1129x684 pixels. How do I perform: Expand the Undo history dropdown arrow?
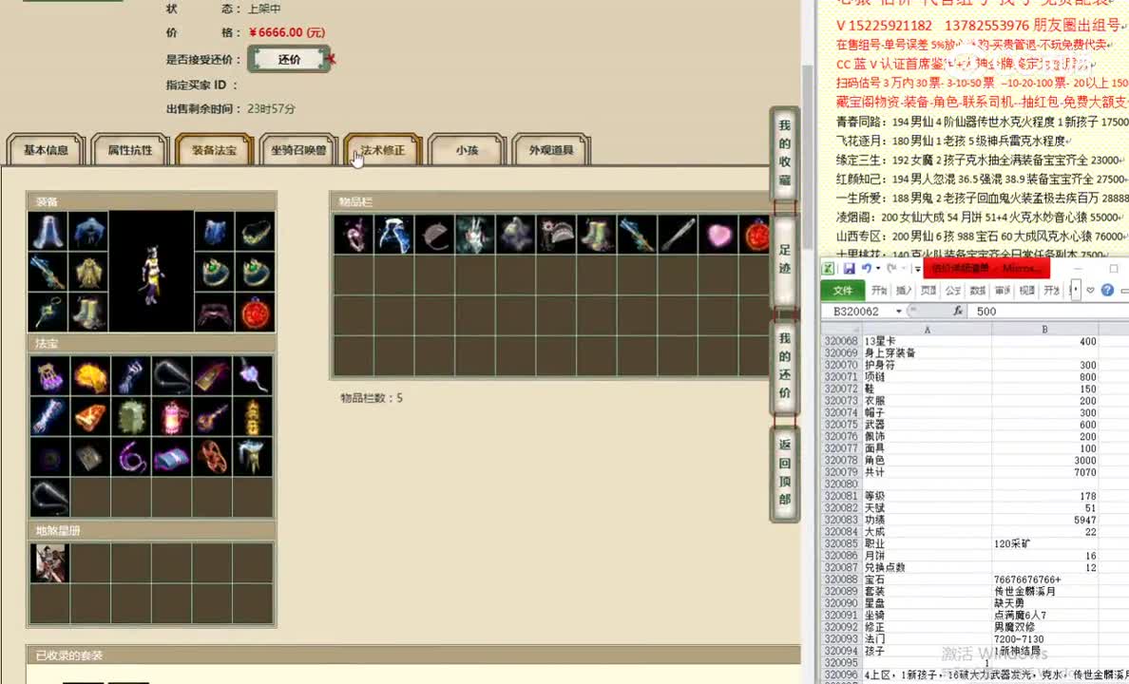click(x=878, y=268)
